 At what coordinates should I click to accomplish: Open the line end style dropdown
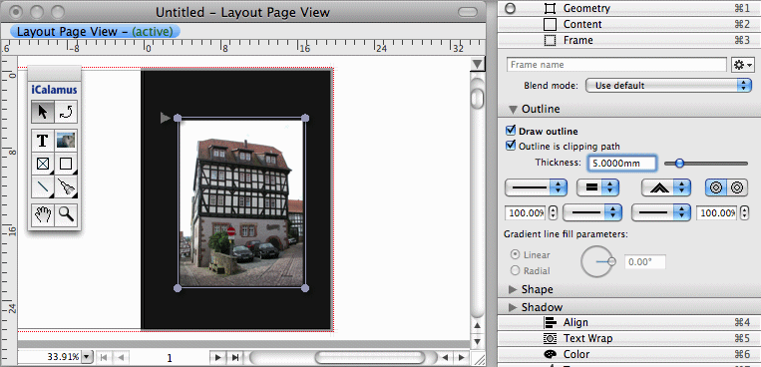[661, 212]
